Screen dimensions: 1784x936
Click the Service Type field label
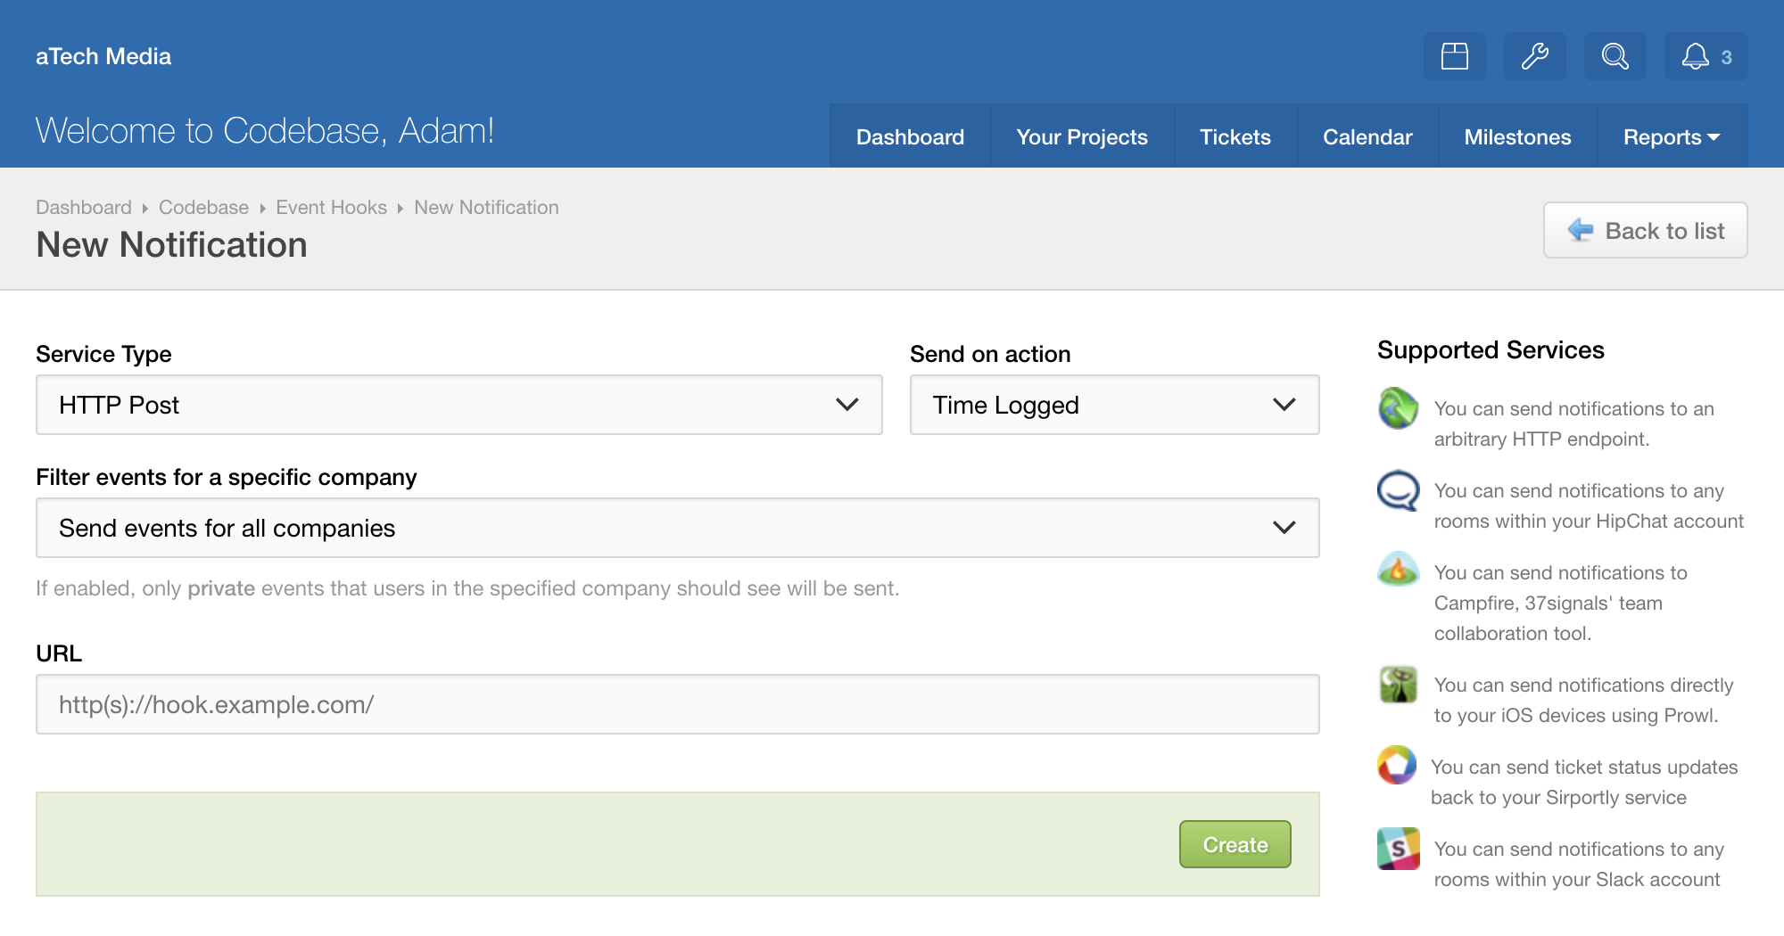coord(103,354)
